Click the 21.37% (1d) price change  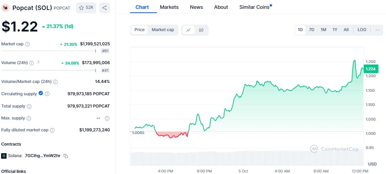tap(58, 27)
